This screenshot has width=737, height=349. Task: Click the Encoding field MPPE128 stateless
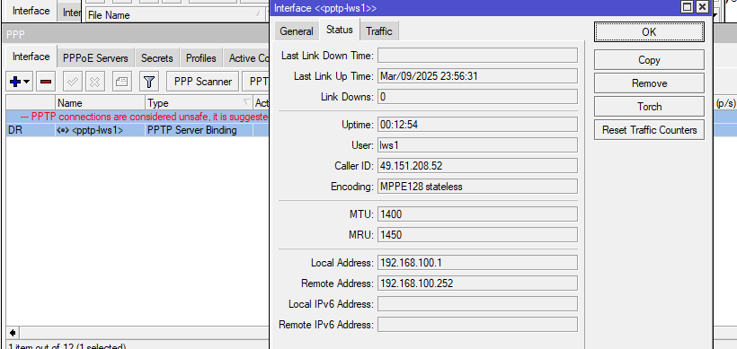point(477,187)
